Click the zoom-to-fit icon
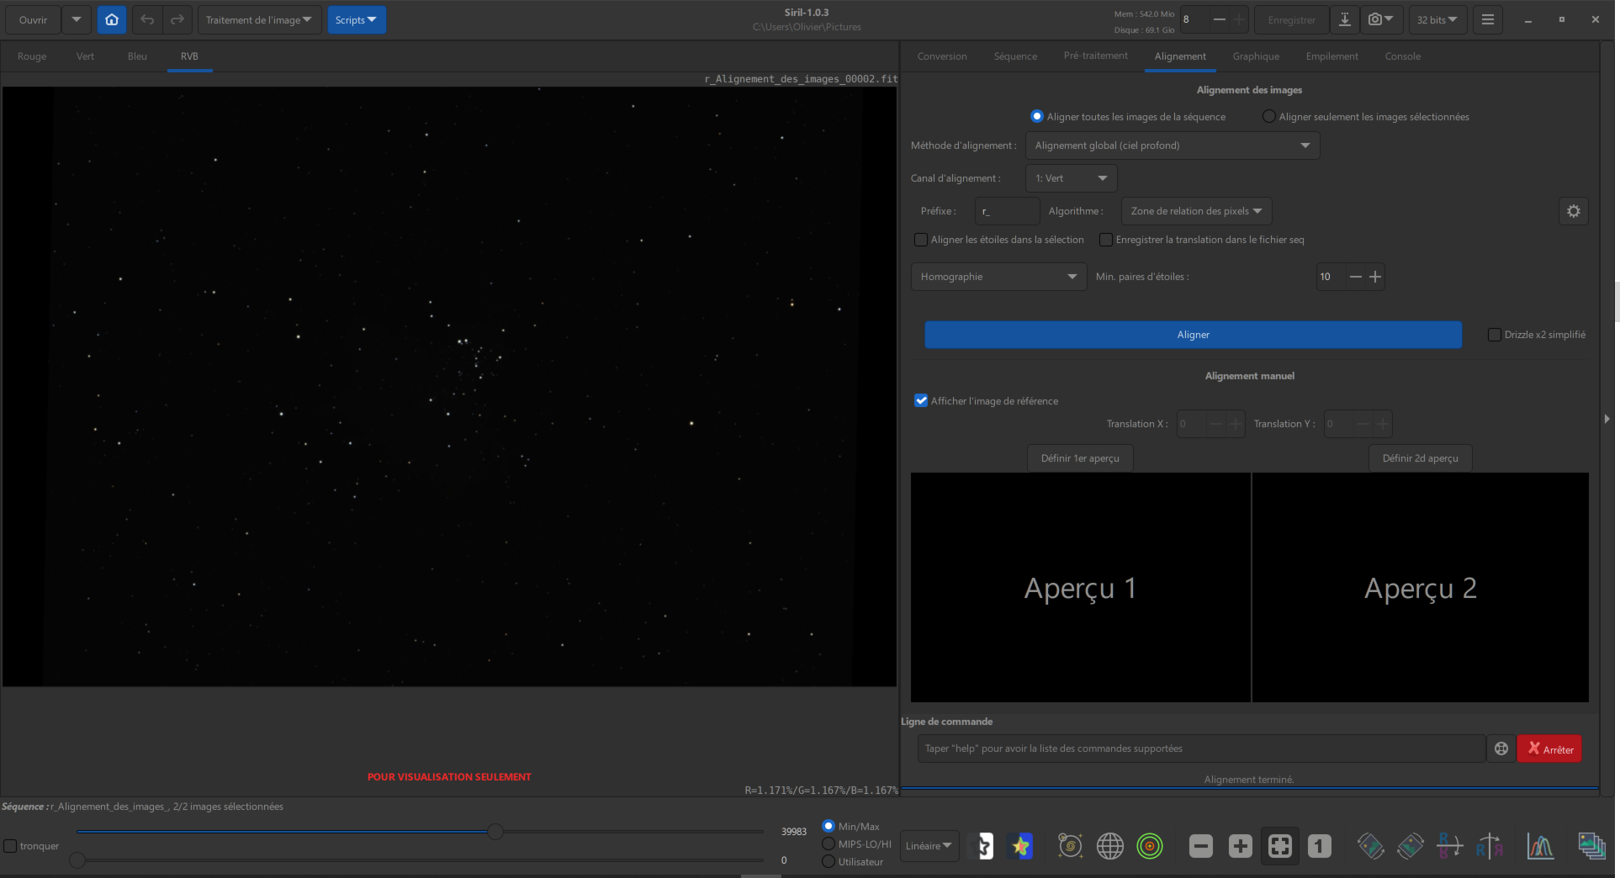Screen dimensions: 1620x878 pyautogui.click(x=1279, y=845)
